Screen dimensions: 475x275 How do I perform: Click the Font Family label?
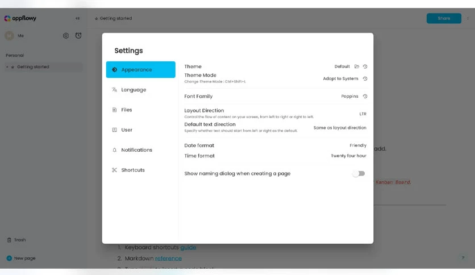[198, 97]
